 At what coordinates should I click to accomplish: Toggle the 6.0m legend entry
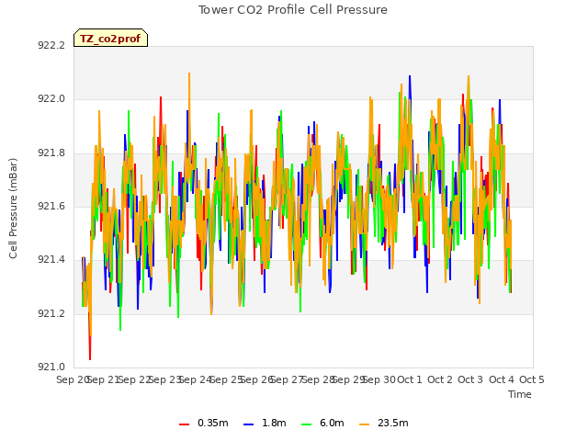pyautogui.click(x=322, y=423)
